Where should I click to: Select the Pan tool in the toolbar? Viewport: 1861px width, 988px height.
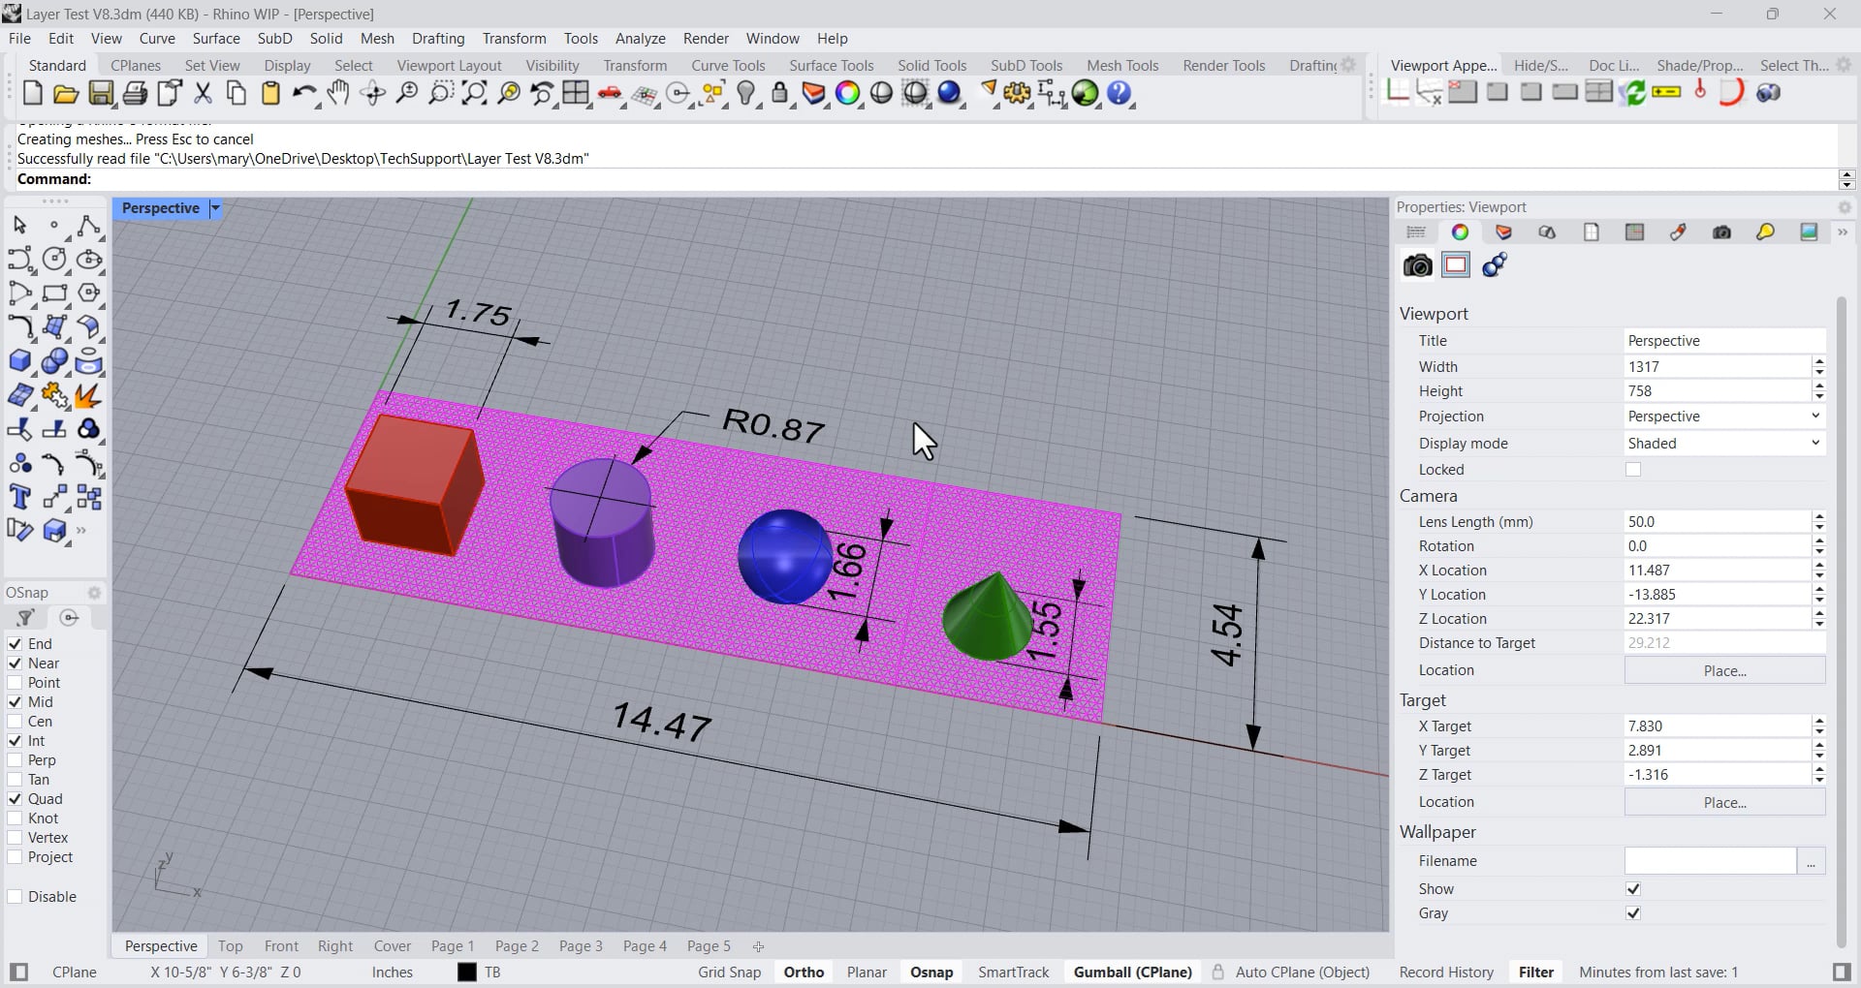click(338, 94)
